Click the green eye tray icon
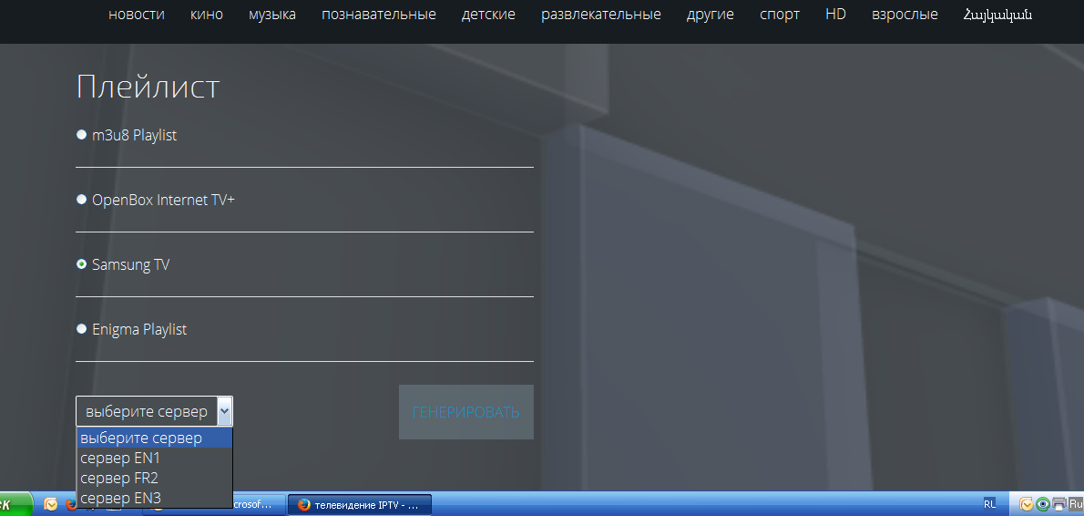The width and height of the screenshot is (1084, 516). [1042, 504]
